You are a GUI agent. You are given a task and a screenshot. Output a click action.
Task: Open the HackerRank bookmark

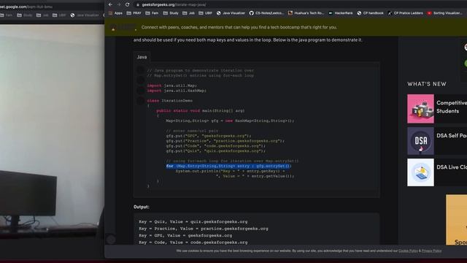pyautogui.click(x=341, y=13)
